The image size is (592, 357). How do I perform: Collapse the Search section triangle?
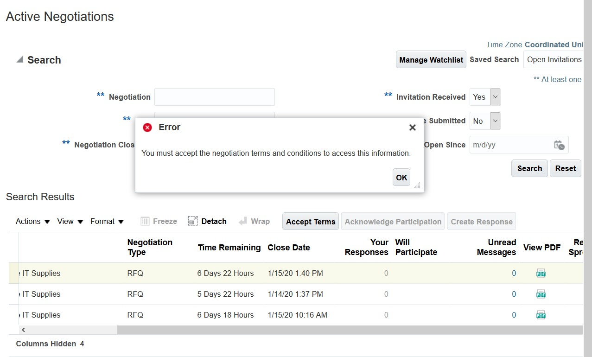point(19,60)
